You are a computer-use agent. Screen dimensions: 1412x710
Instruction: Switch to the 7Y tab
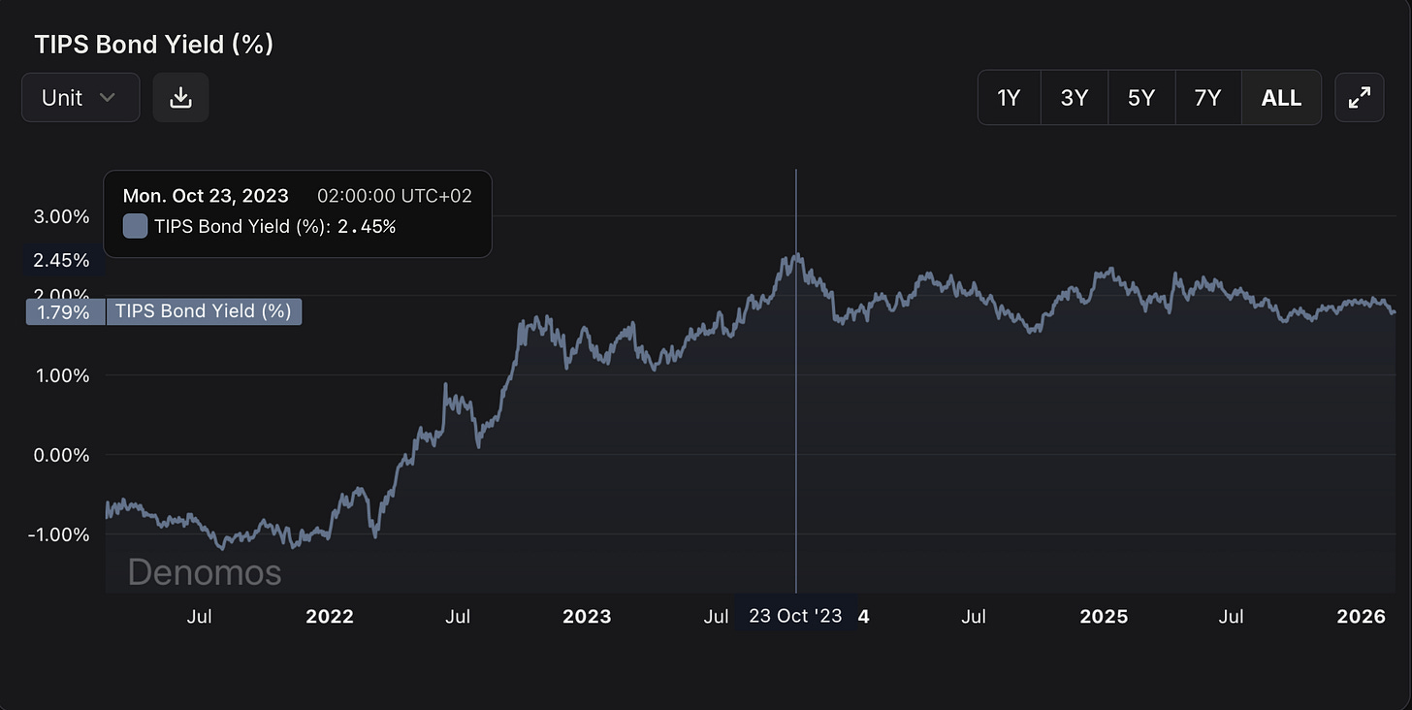[x=1208, y=97]
